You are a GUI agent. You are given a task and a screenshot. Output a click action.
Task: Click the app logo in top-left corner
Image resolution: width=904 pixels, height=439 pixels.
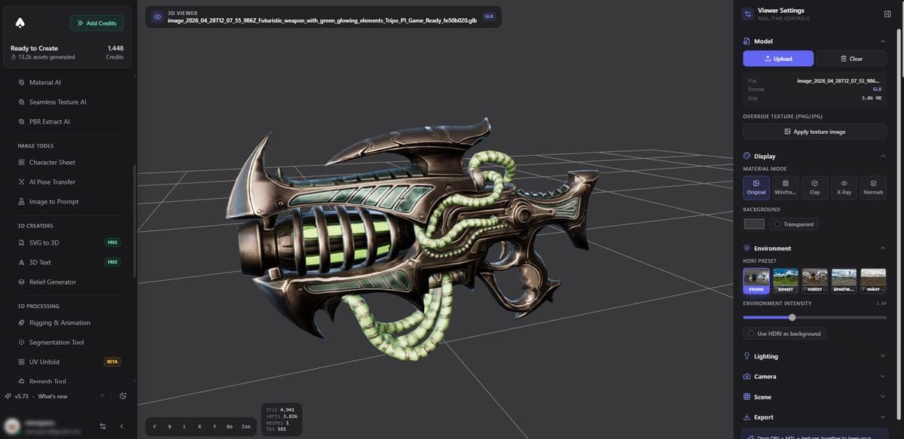coord(20,23)
